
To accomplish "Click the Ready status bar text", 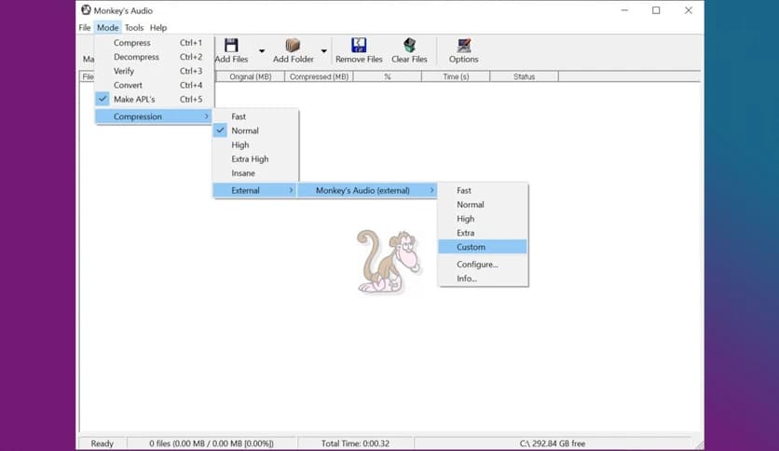I will tap(102, 444).
